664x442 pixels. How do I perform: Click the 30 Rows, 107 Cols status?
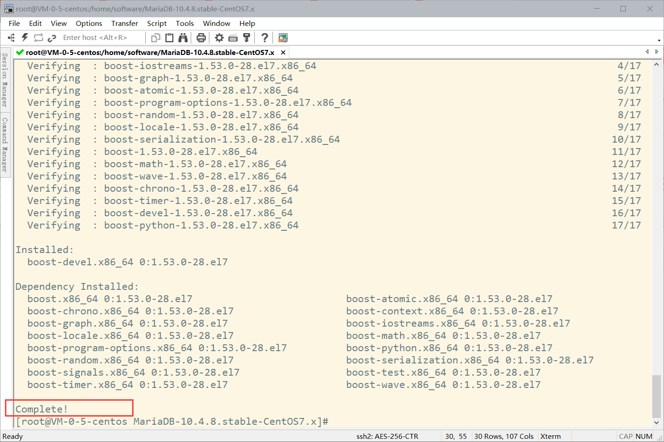[504, 437]
